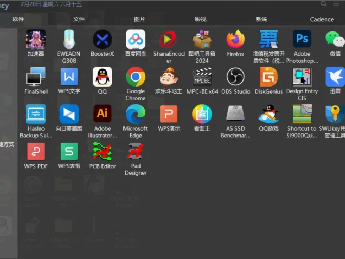Screen dimensions: 345x259
Task: Launch PCB Editor
Action: coord(103,152)
